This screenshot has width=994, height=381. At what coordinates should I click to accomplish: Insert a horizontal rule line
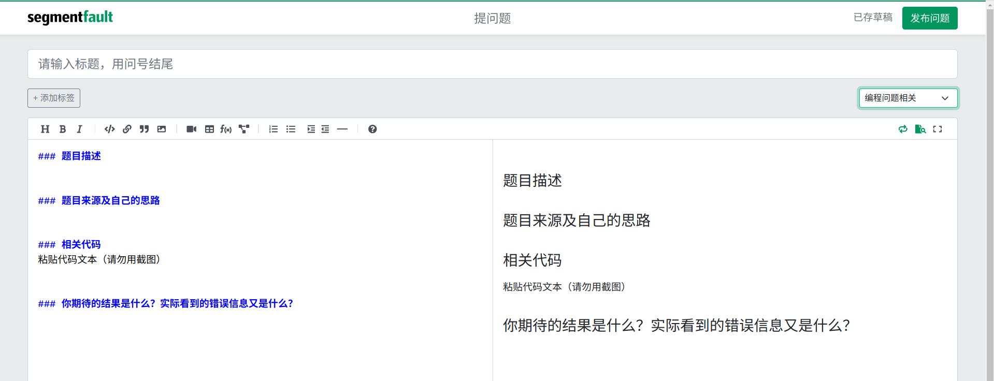point(342,129)
